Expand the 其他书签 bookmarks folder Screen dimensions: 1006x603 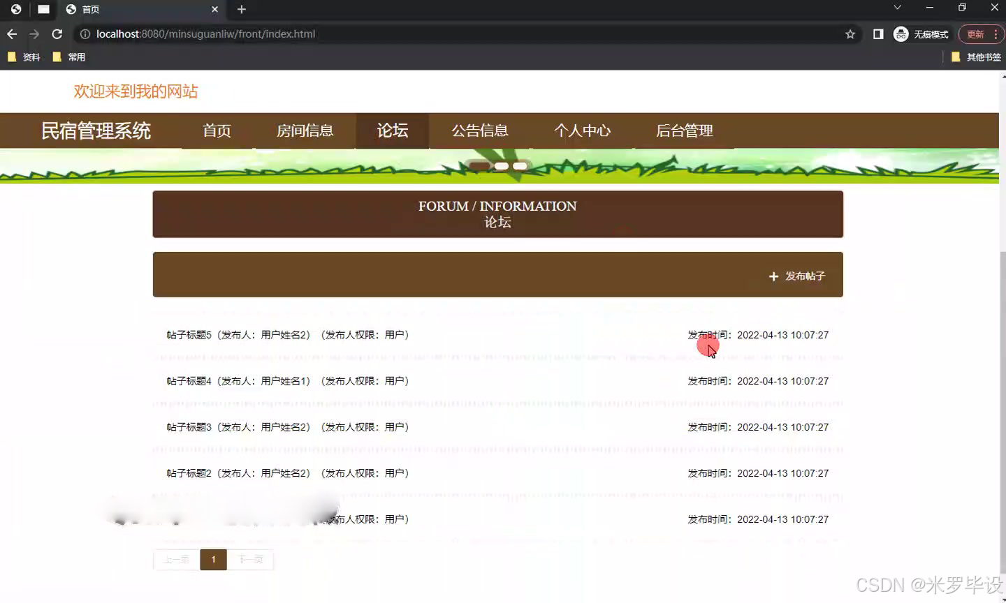[977, 57]
